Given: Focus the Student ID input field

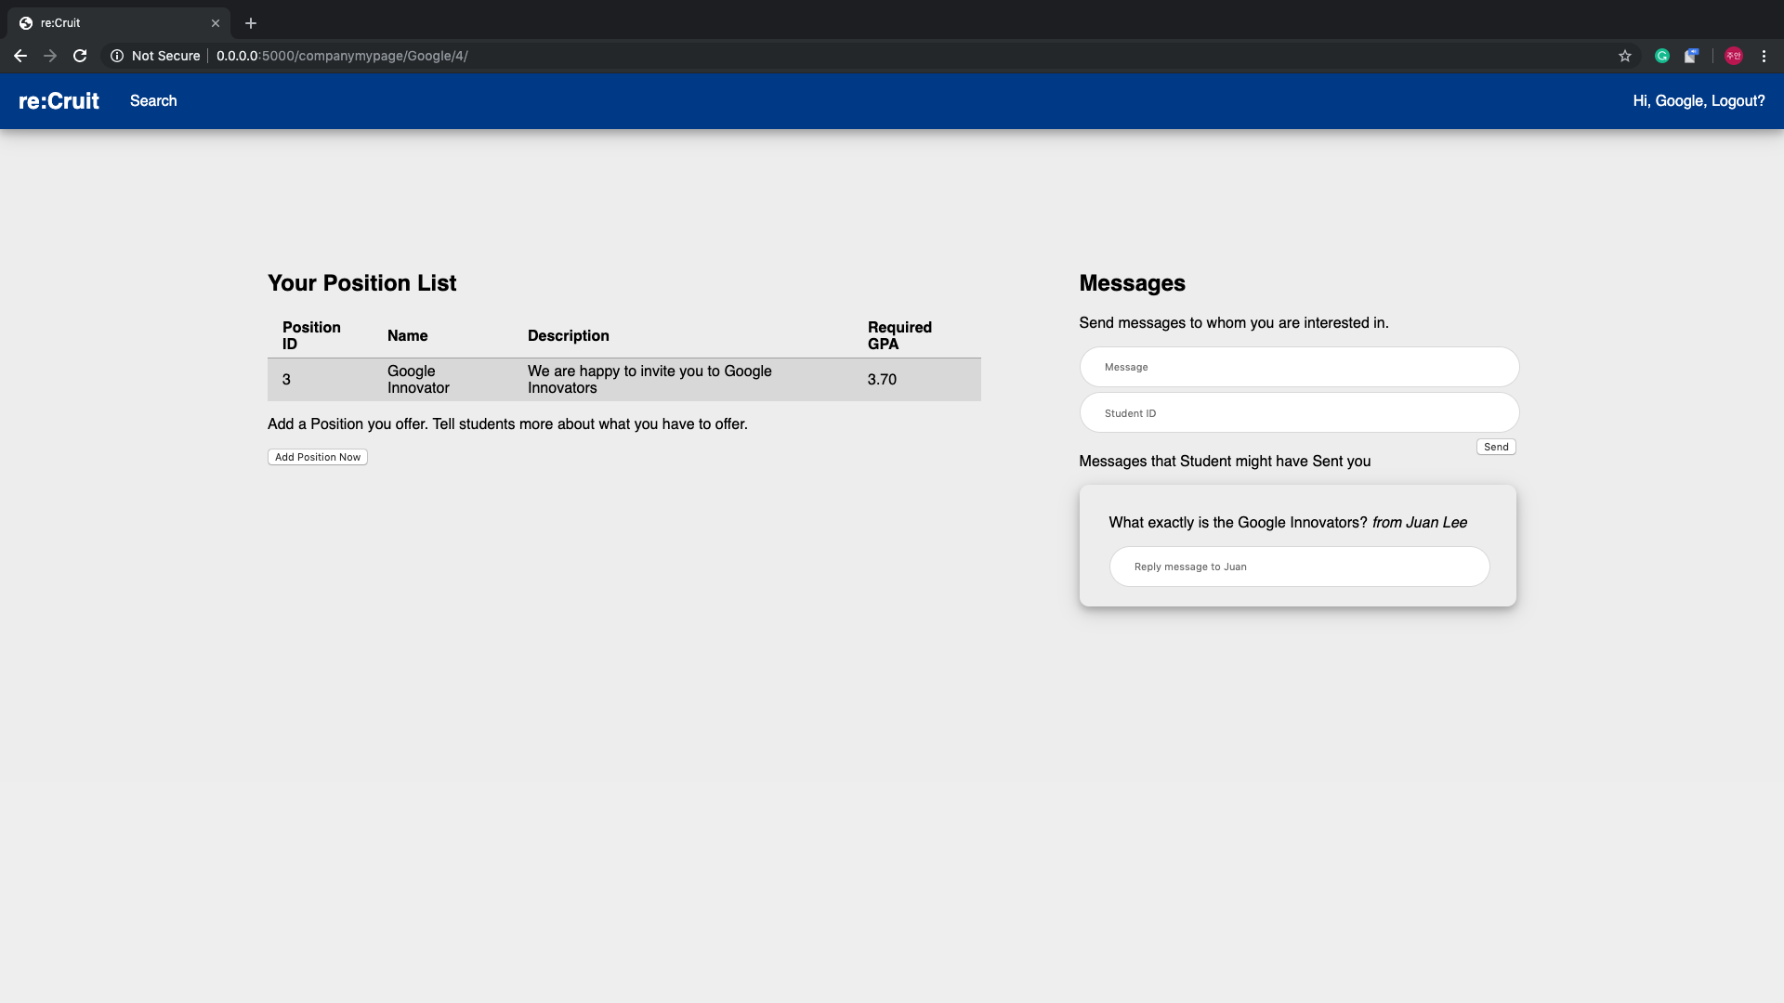Looking at the screenshot, I should click(1299, 413).
